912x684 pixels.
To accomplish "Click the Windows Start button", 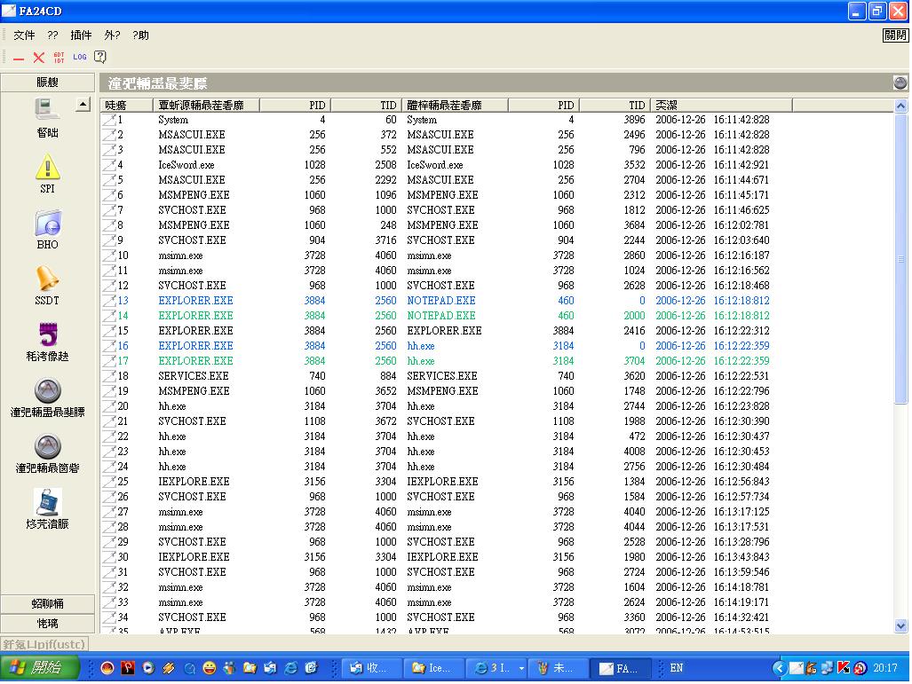I will click(41, 668).
